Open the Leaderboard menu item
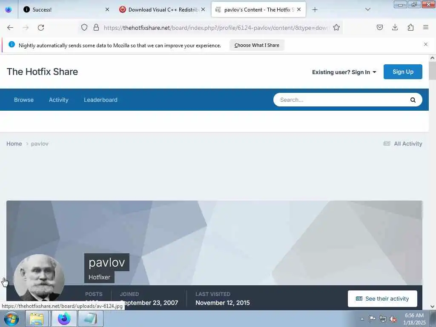This screenshot has width=436, height=327. 100,100
